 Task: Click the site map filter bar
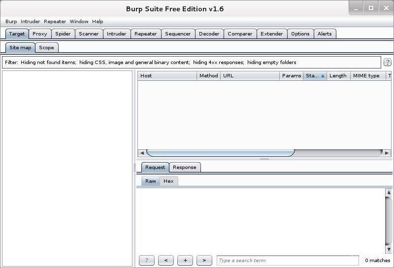tap(192, 63)
